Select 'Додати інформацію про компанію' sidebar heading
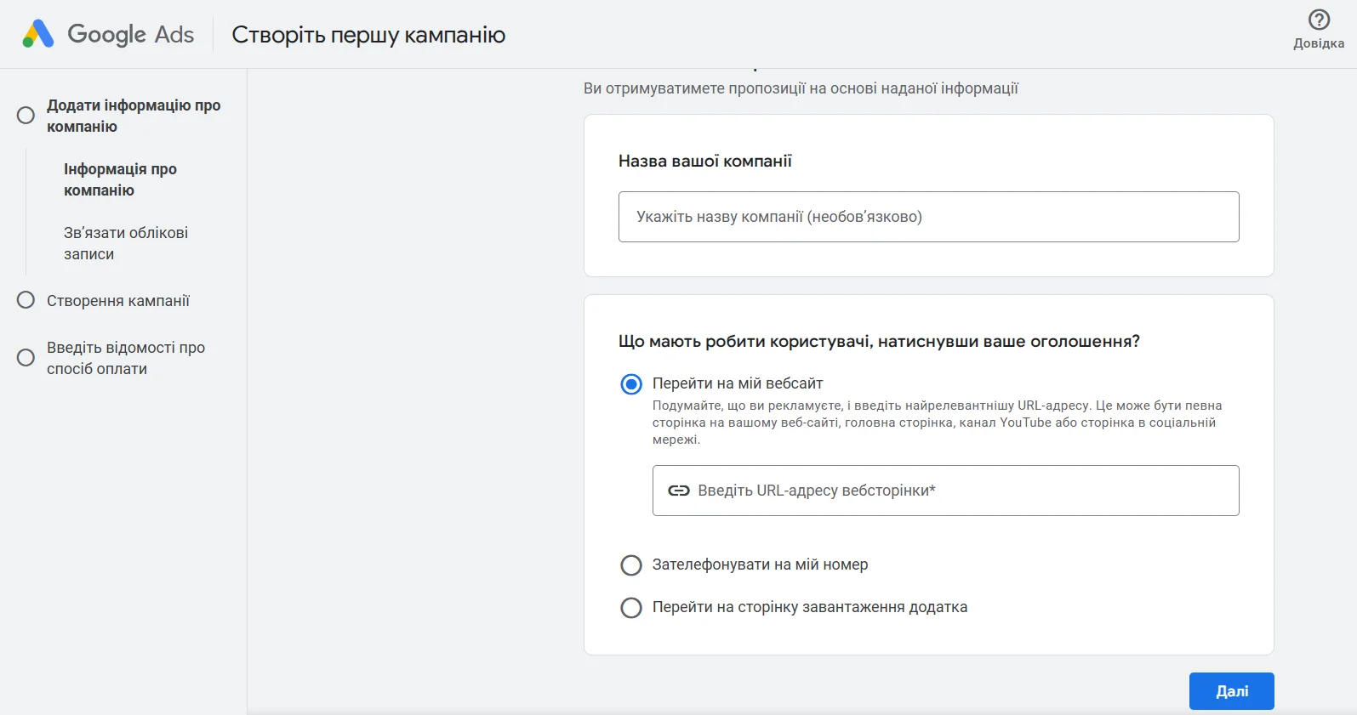This screenshot has width=1357, height=715. click(134, 116)
